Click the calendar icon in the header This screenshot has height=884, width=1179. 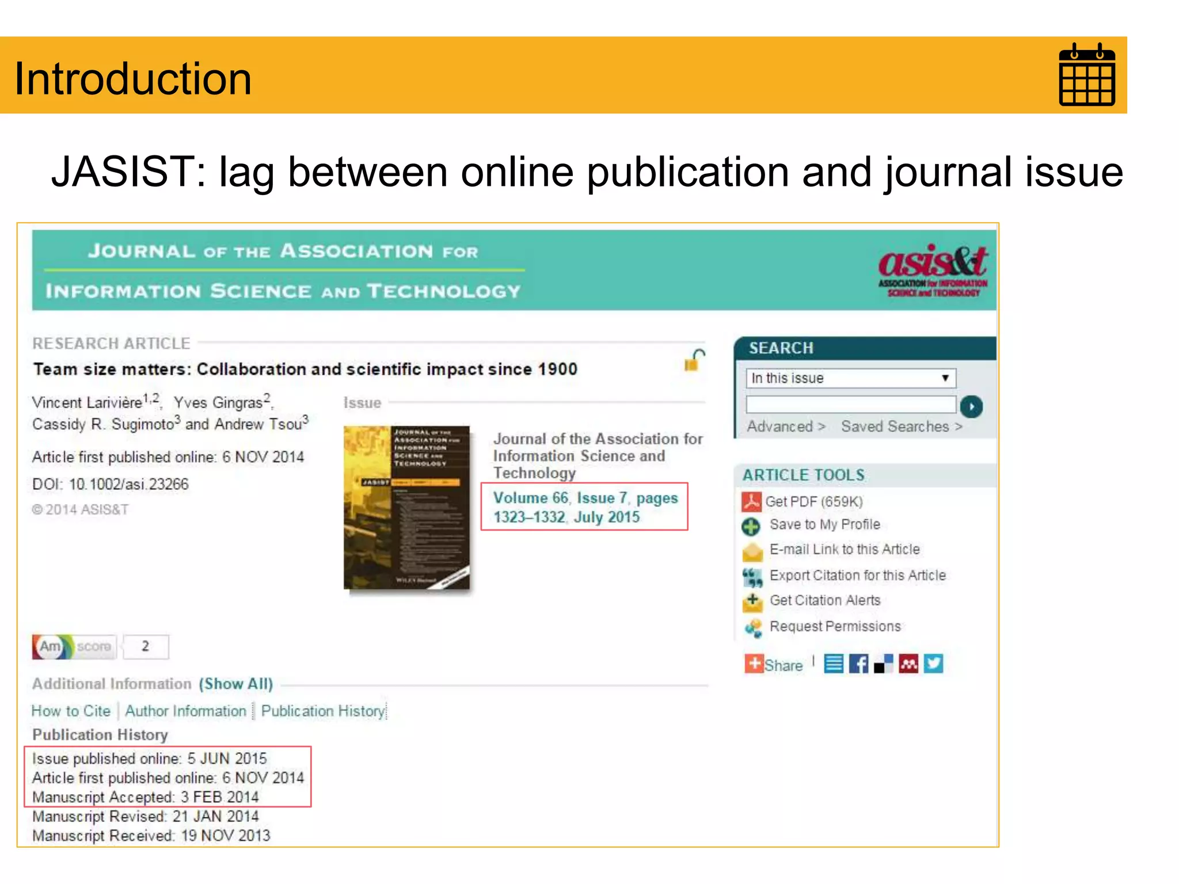[1087, 74]
